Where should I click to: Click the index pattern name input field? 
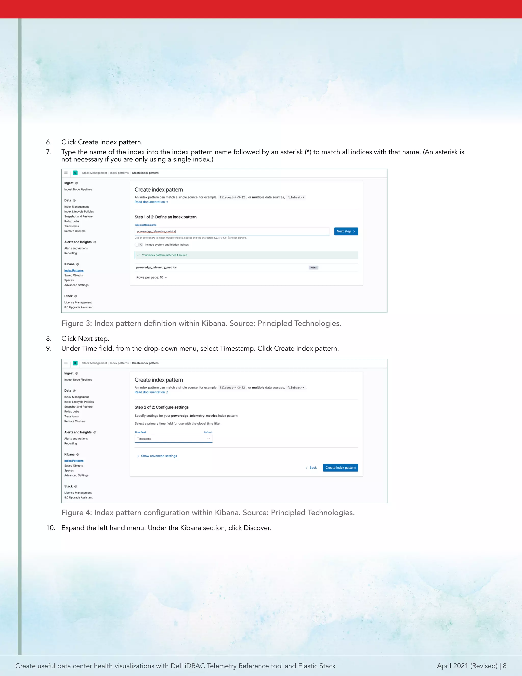point(232,231)
